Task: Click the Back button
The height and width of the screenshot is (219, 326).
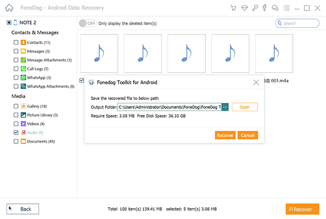Action: [x=23, y=209]
